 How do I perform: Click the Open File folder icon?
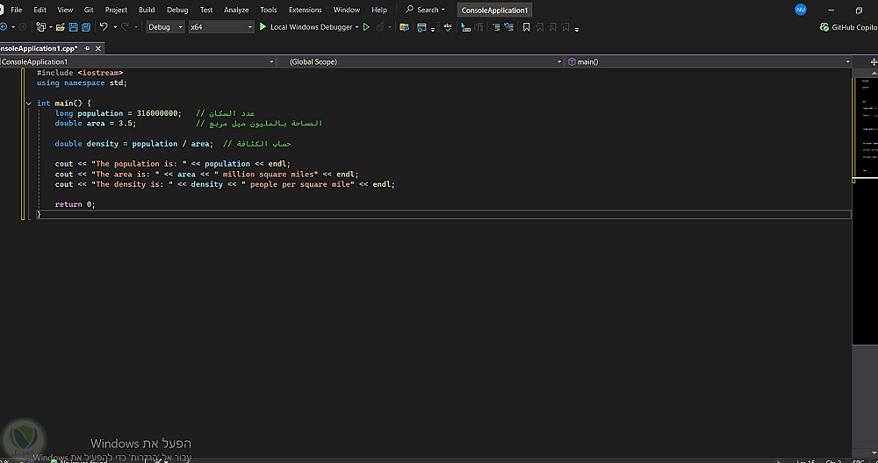pos(59,27)
